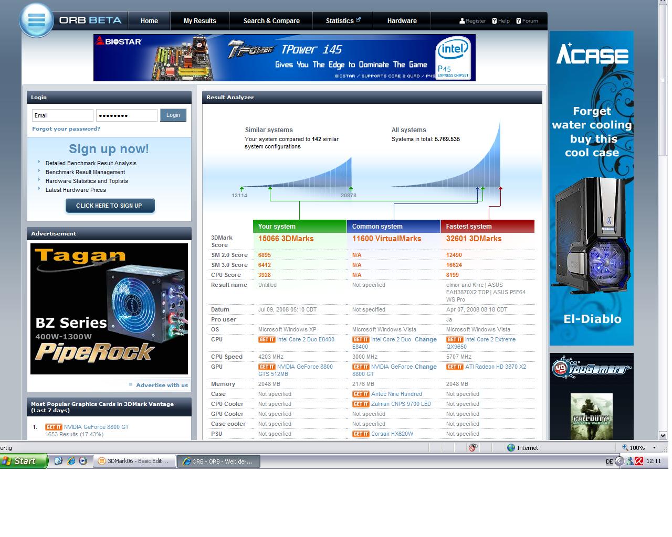Click the Biostar TPower i45 banner ad
This screenshot has height=537, width=672.
[x=285, y=58]
